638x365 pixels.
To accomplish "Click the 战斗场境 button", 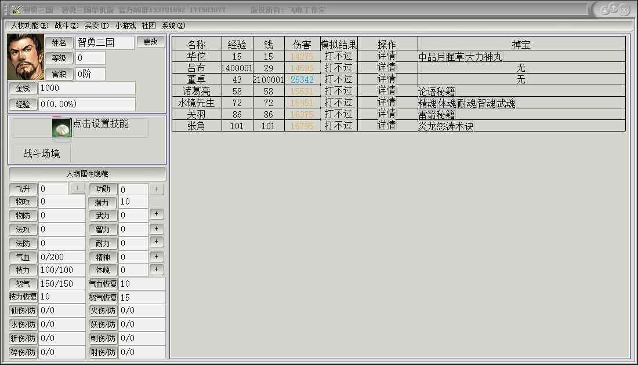I will click(x=41, y=154).
